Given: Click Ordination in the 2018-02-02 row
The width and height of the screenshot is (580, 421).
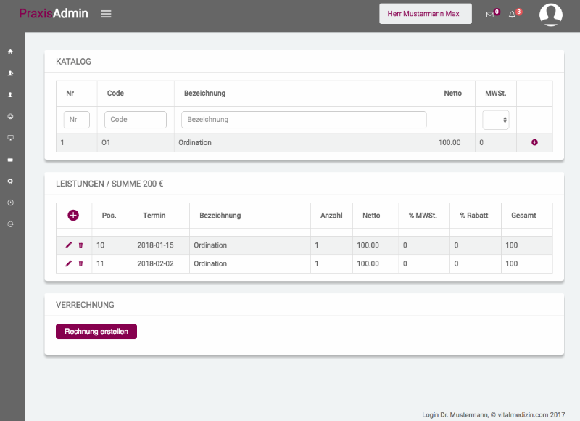Looking at the screenshot, I should pyautogui.click(x=210, y=263).
